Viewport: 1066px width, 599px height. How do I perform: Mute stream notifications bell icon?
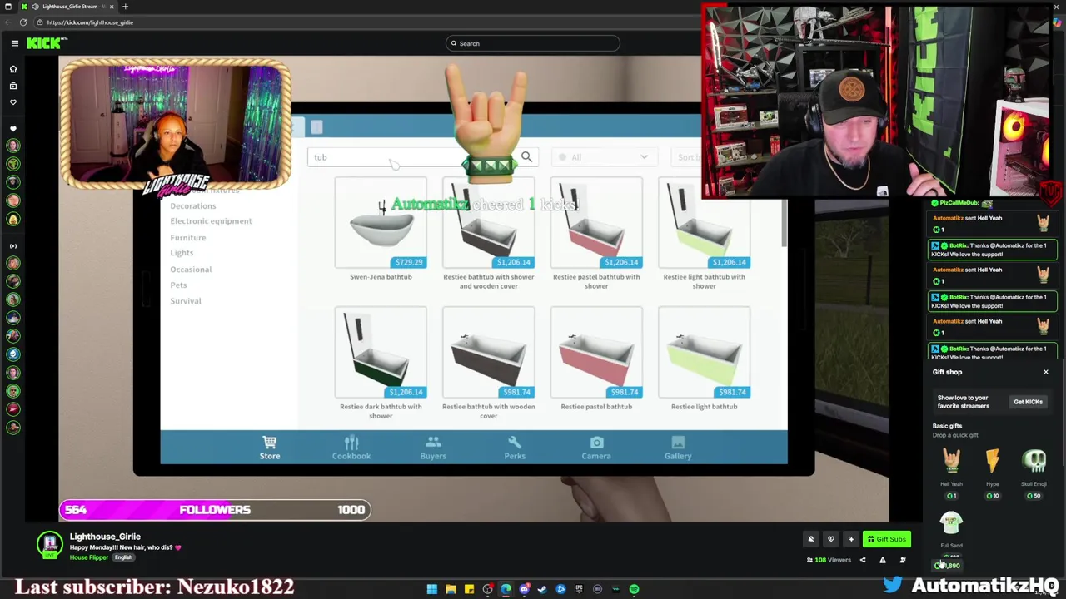tap(810, 539)
